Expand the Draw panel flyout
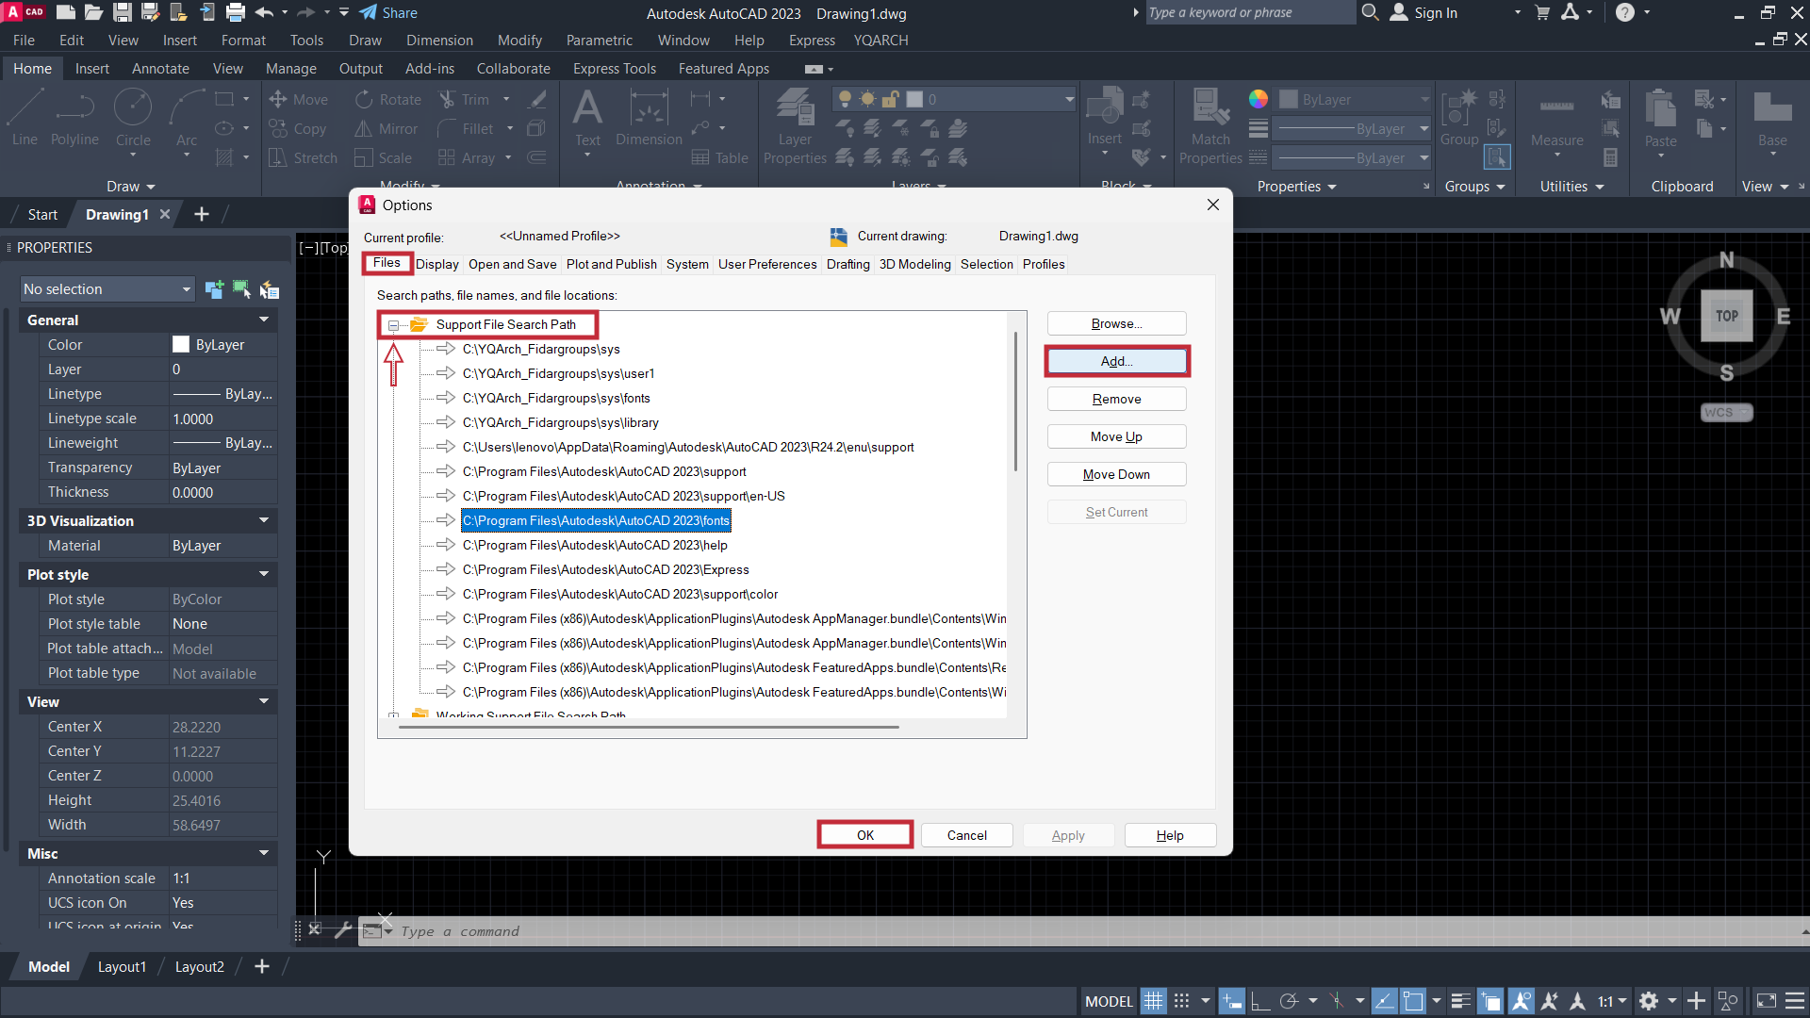Viewport: 1810px width, 1018px height. (131, 187)
